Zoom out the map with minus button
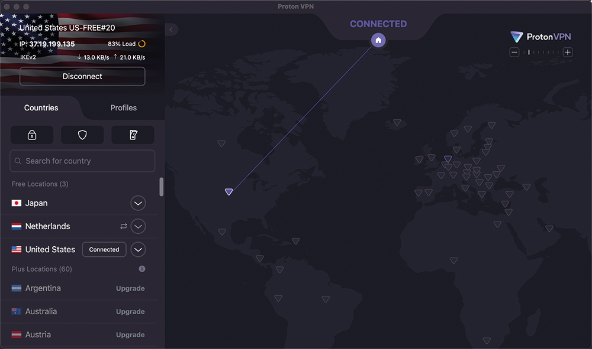This screenshot has height=349, width=592. coord(514,53)
